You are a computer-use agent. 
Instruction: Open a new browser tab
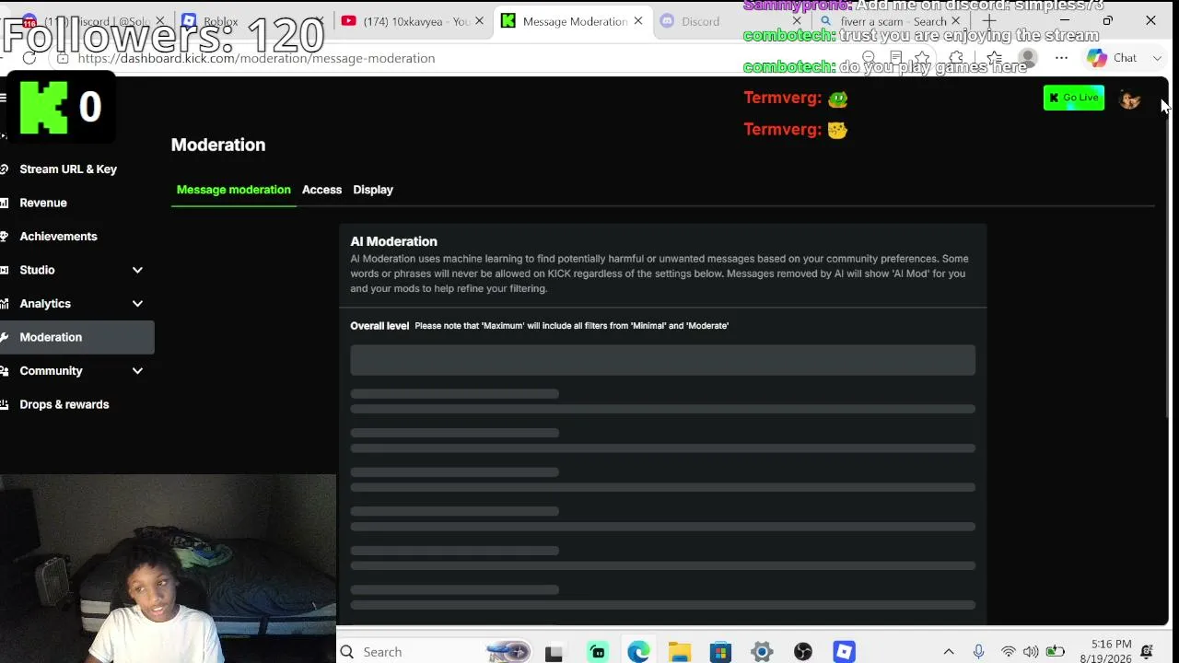coord(989,21)
